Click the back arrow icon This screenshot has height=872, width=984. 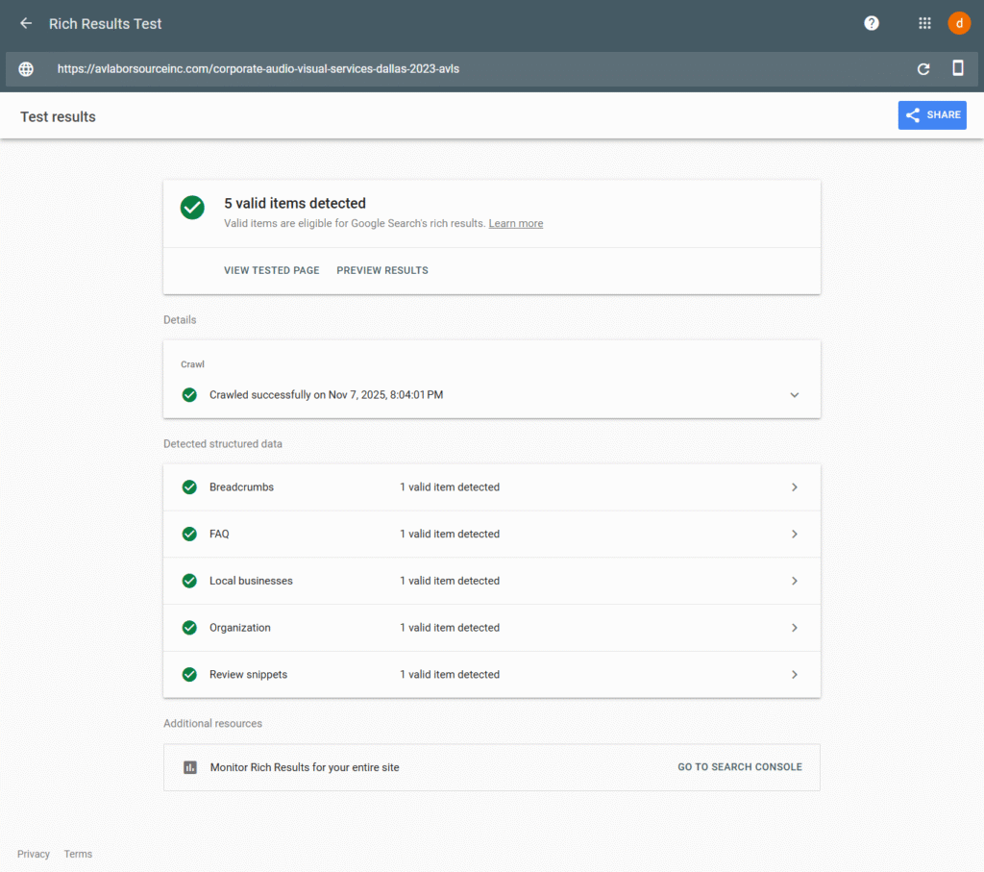coord(26,23)
